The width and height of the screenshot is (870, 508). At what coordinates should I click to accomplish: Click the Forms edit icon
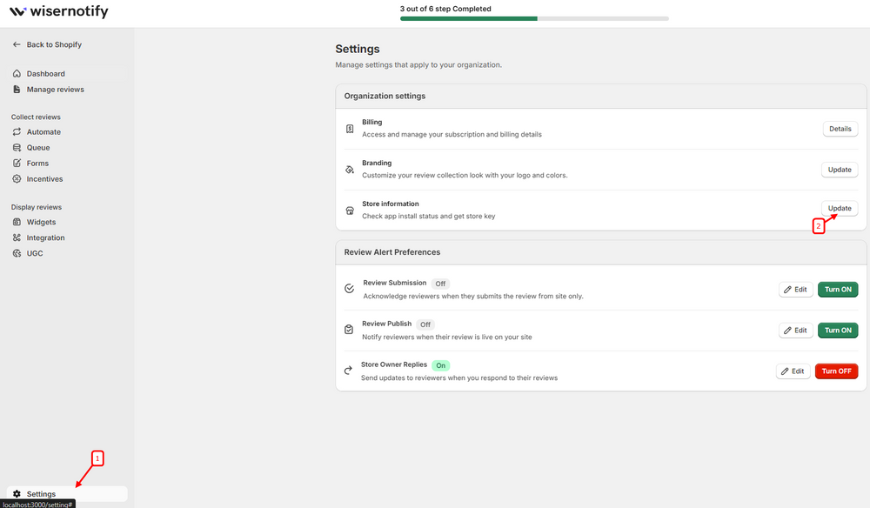click(x=17, y=164)
